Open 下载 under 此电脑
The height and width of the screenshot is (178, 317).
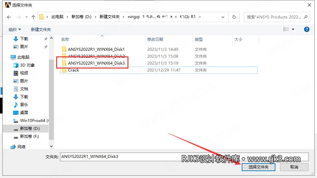(24, 97)
